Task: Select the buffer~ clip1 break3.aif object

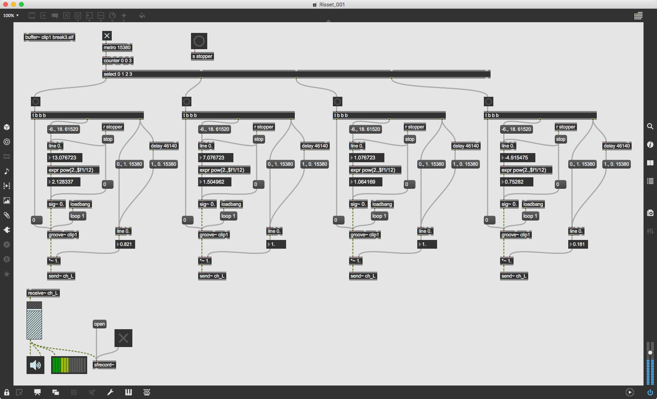Action: point(50,37)
